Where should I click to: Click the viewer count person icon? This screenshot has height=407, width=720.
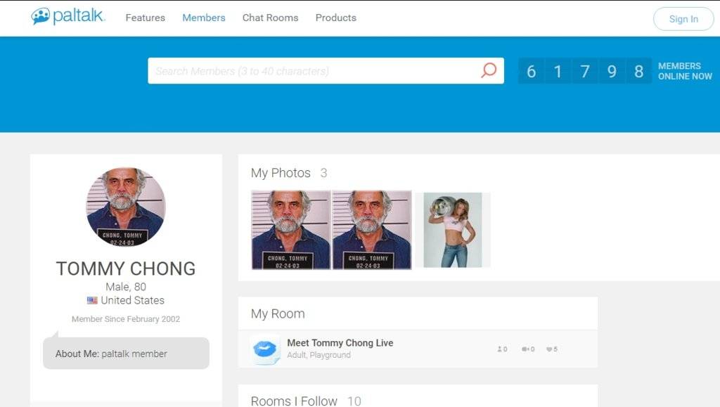coord(500,348)
